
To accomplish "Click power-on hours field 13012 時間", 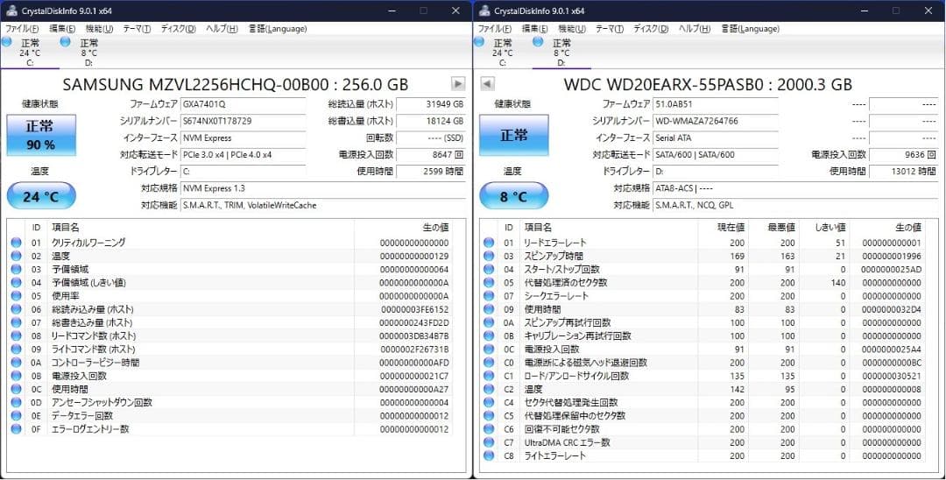I will click(904, 172).
